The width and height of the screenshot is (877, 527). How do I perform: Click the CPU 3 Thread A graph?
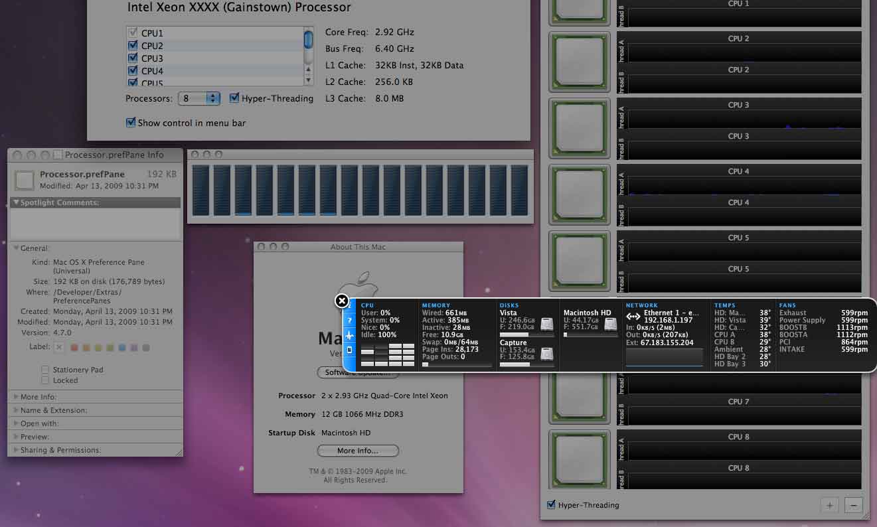(744, 119)
